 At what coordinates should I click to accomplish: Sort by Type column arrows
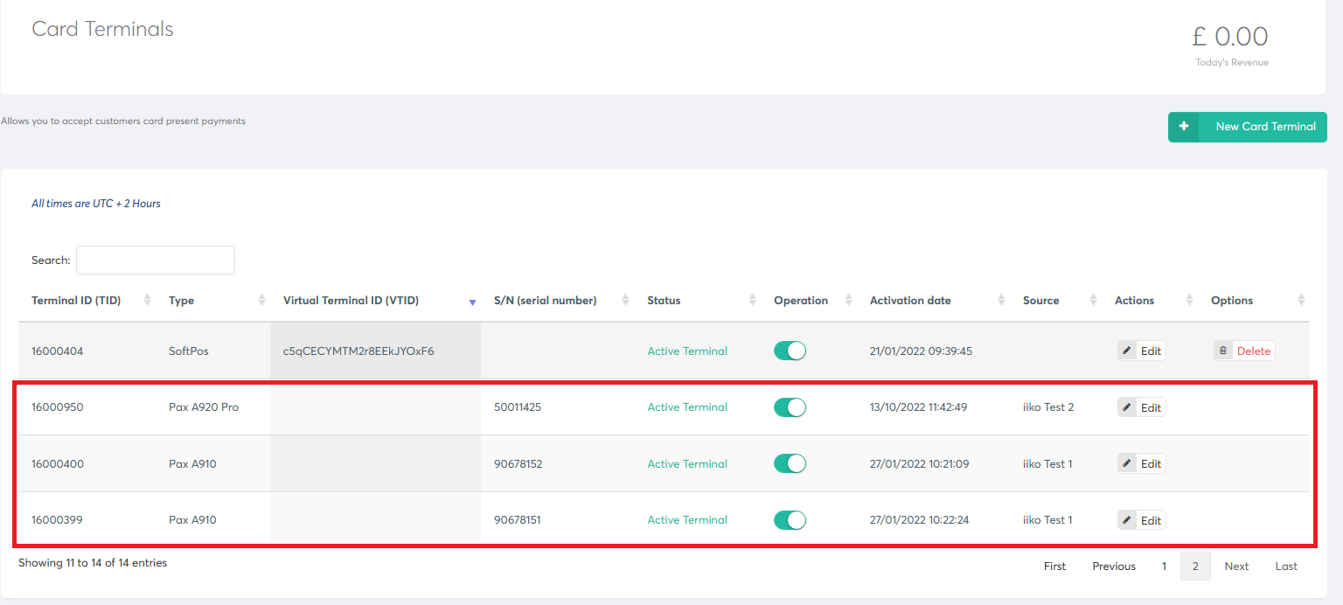[x=262, y=301]
